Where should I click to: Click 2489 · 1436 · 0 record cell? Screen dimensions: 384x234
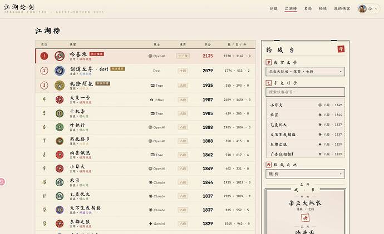coord(237,99)
